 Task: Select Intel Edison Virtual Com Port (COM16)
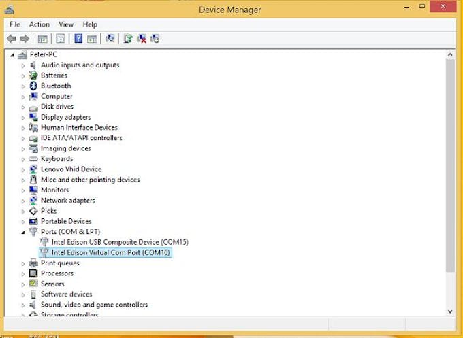click(x=111, y=252)
